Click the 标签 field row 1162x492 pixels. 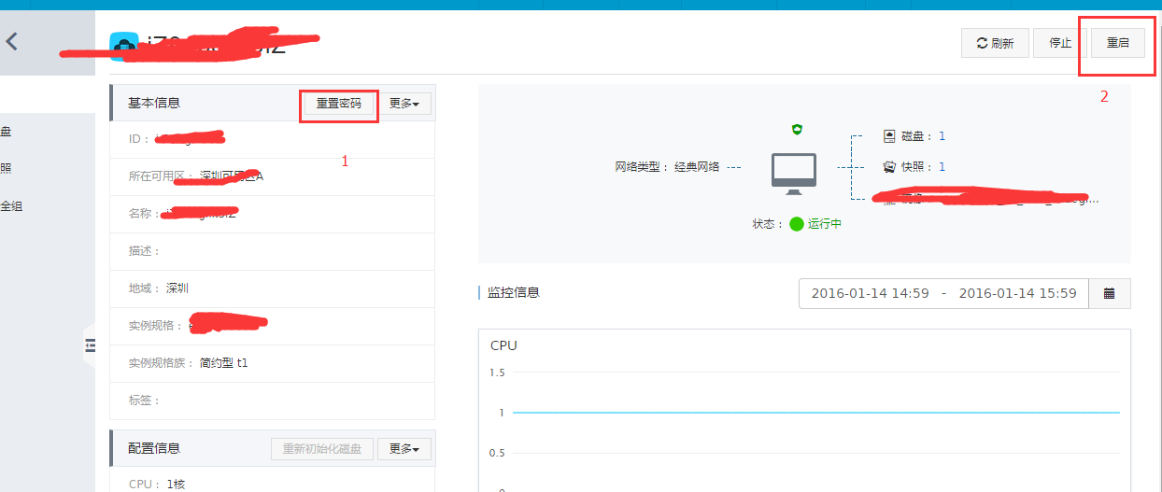pyautogui.click(x=272, y=401)
